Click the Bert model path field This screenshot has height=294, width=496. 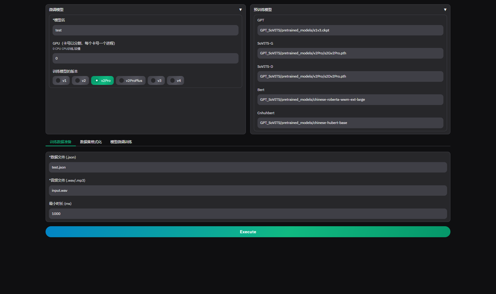coord(350,100)
